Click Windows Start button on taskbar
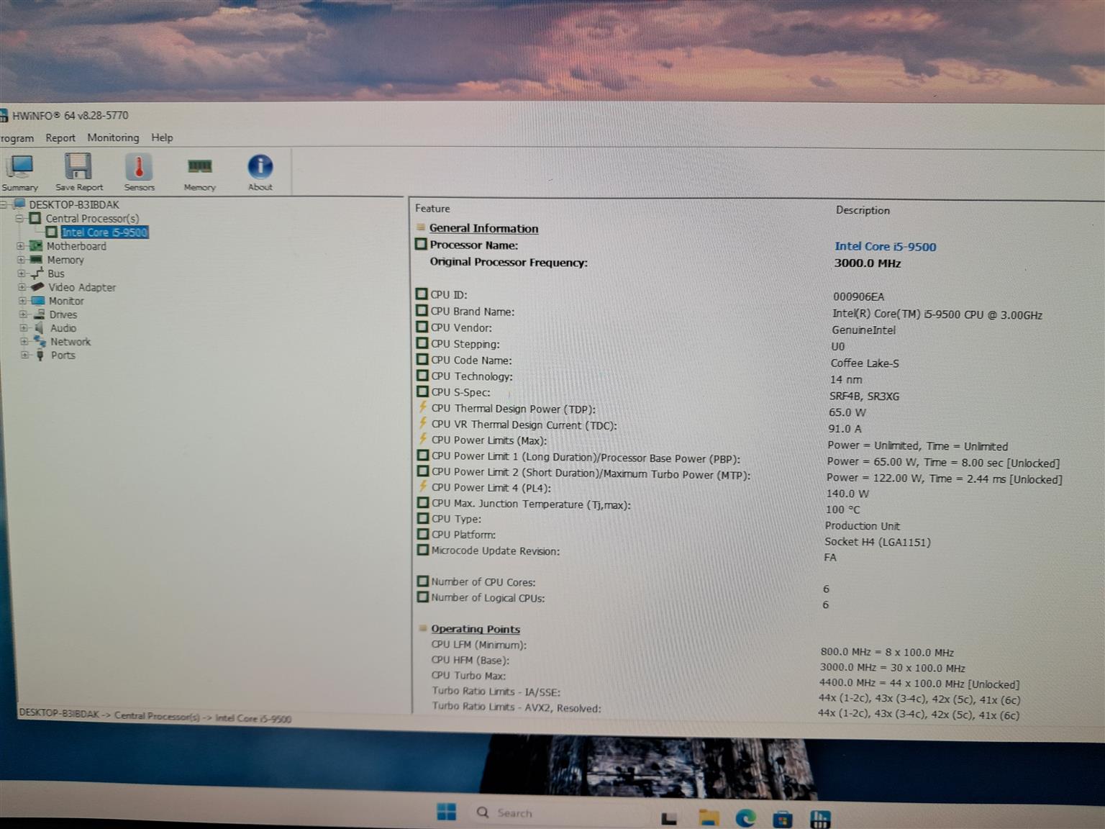Viewport: 1105px width, 829px height. pyautogui.click(x=446, y=812)
